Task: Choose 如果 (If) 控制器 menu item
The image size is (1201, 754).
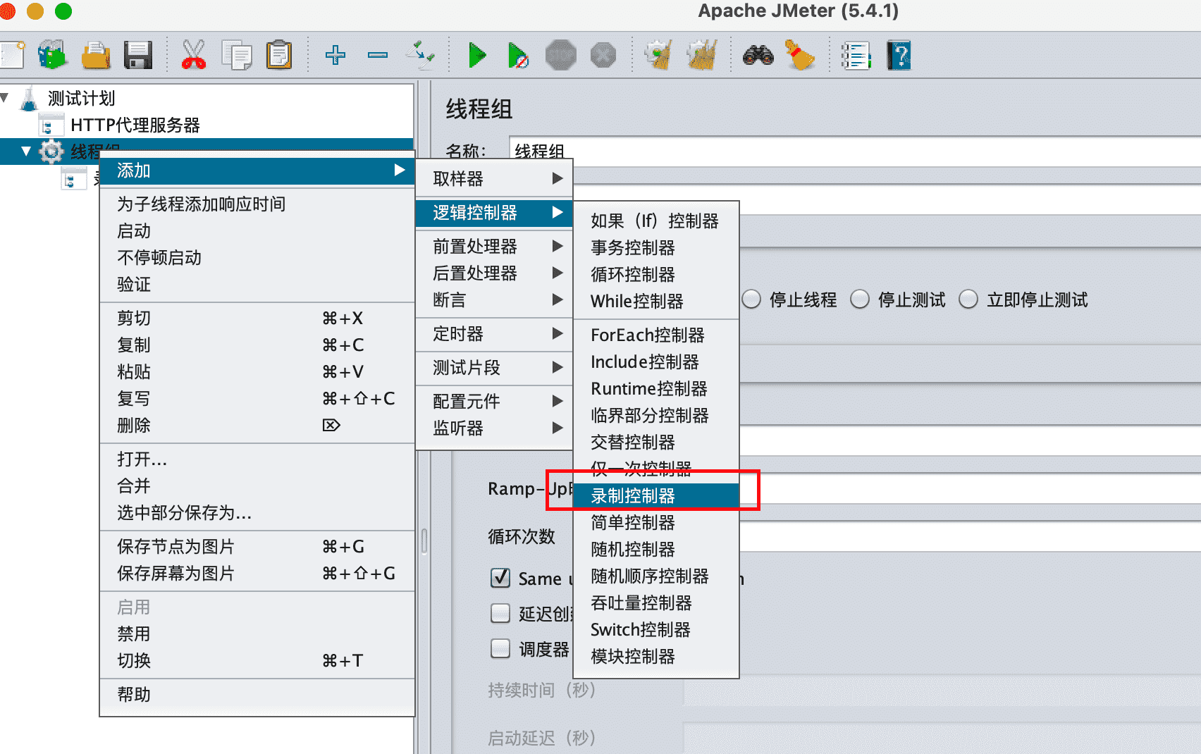Action: [656, 221]
